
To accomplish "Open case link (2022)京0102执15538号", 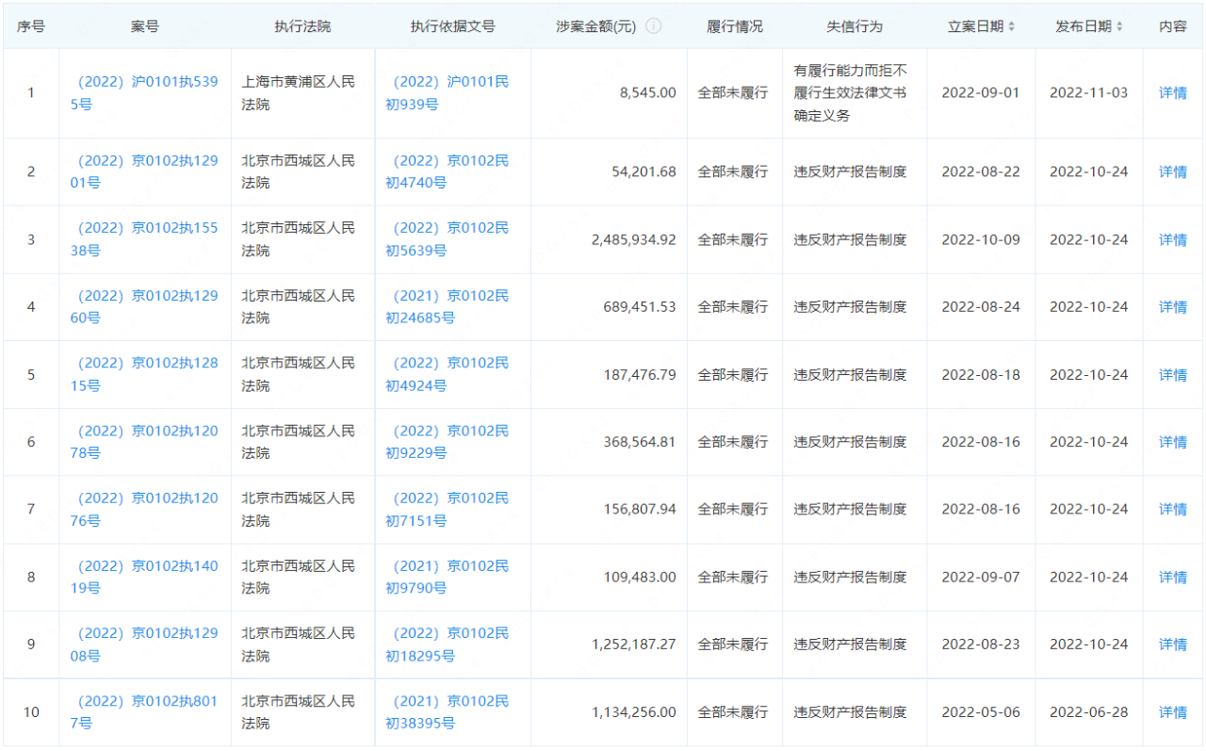I will (144, 239).
